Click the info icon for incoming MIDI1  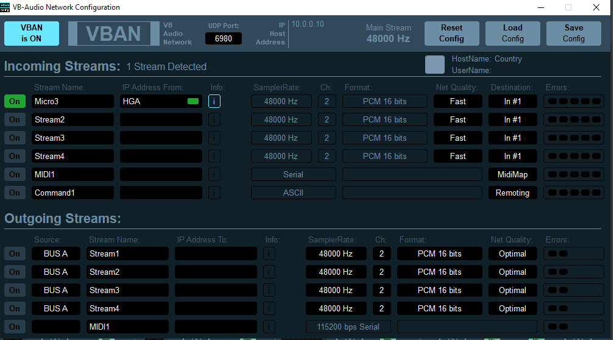[214, 174]
